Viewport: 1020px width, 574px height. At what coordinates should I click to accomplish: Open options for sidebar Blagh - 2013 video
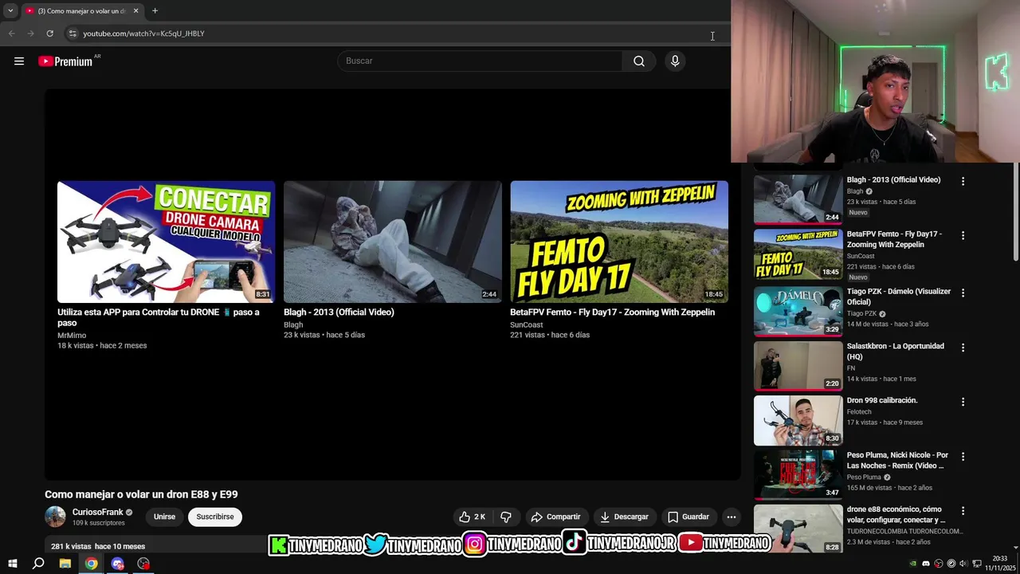(963, 181)
